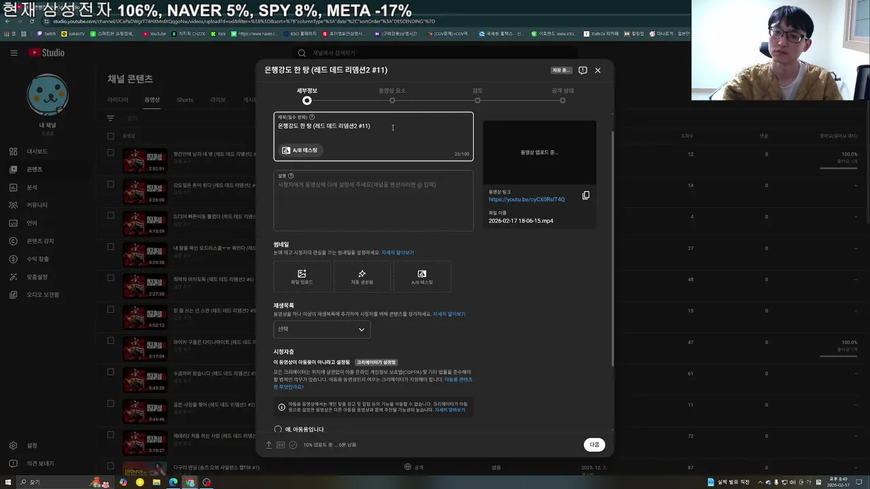Open 커뮤니티 in the sidebar

click(x=37, y=205)
